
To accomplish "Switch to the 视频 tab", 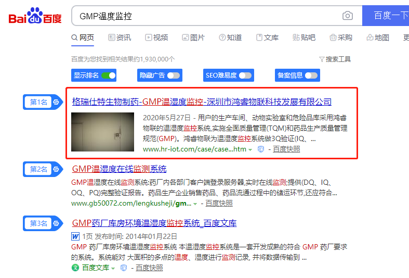I will pos(156,37).
